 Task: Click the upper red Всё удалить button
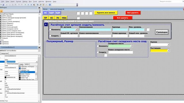[x=133, y=13]
